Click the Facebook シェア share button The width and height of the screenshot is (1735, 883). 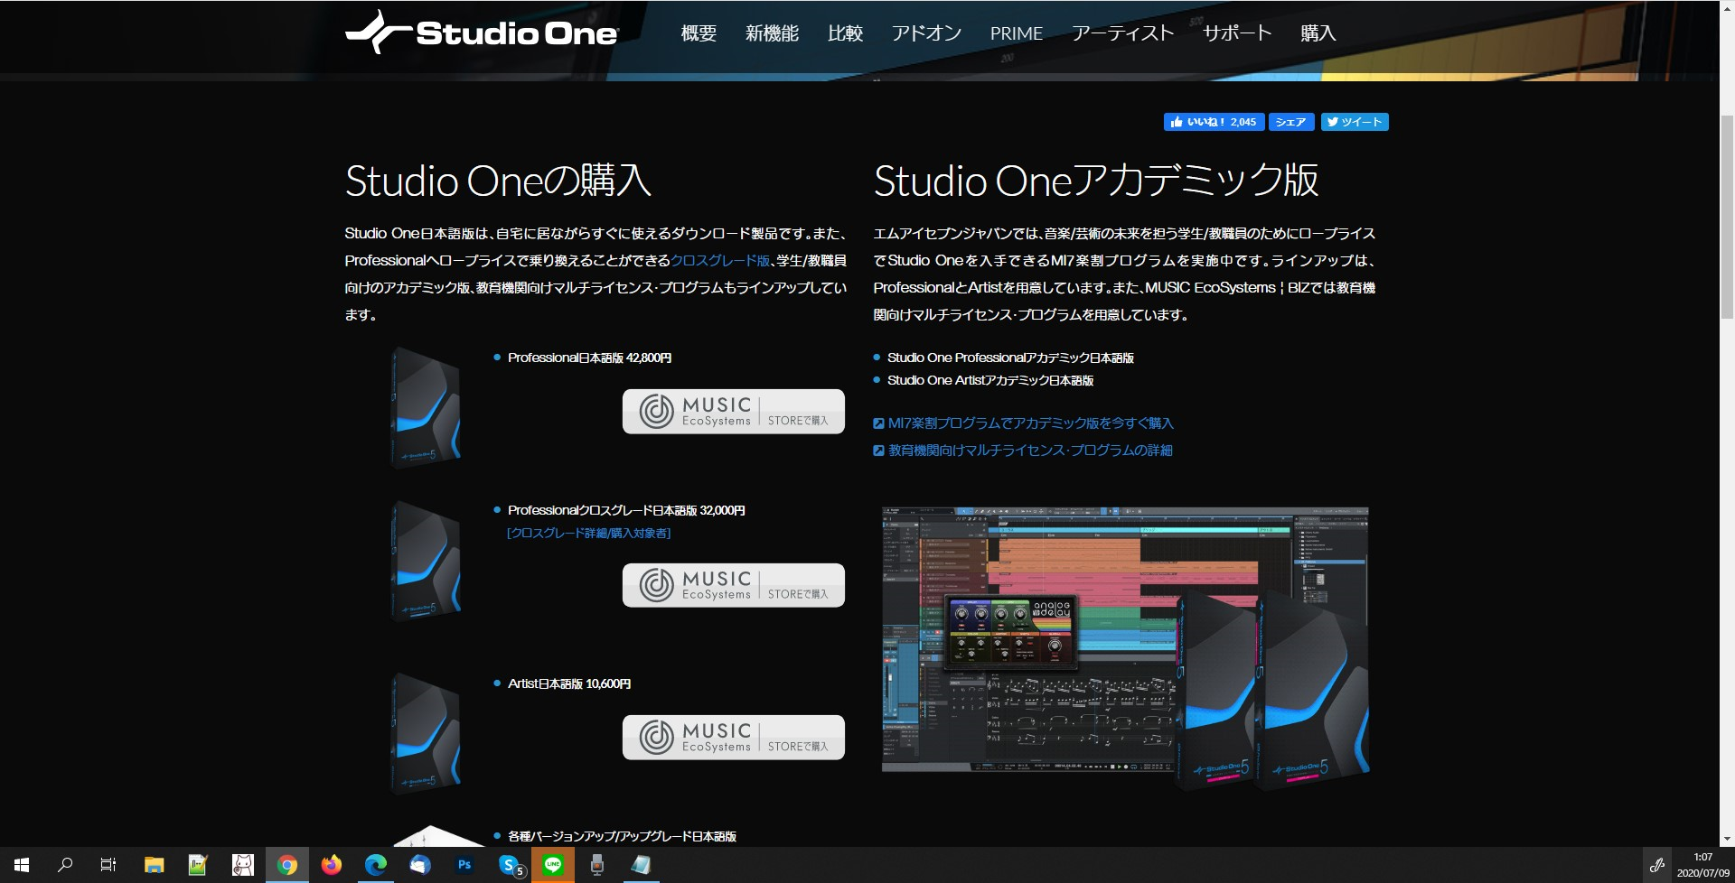1290,122
